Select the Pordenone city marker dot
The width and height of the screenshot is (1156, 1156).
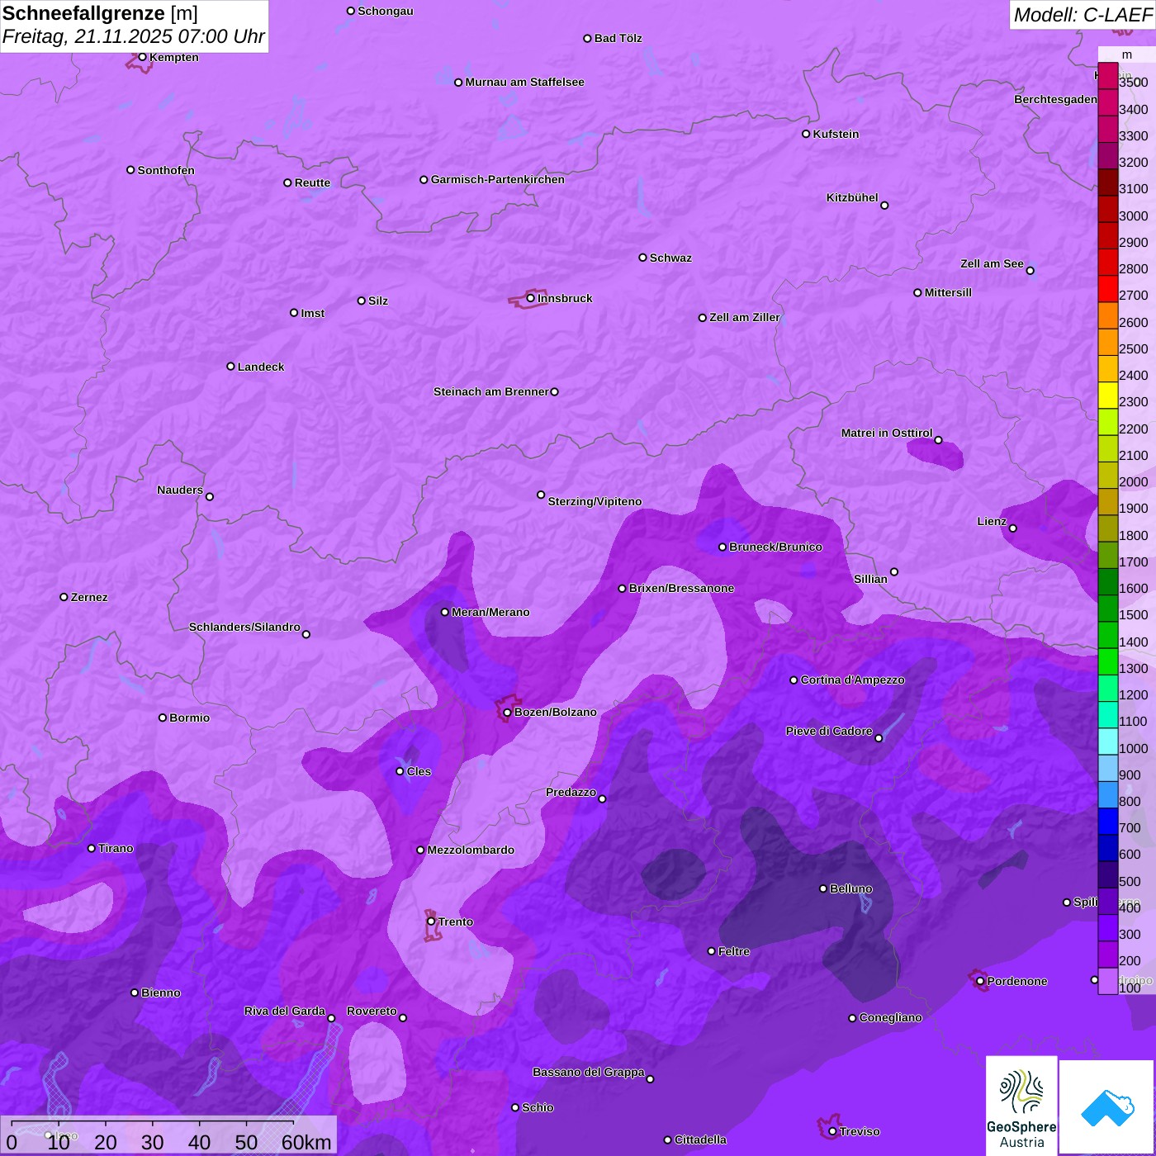point(980,981)
